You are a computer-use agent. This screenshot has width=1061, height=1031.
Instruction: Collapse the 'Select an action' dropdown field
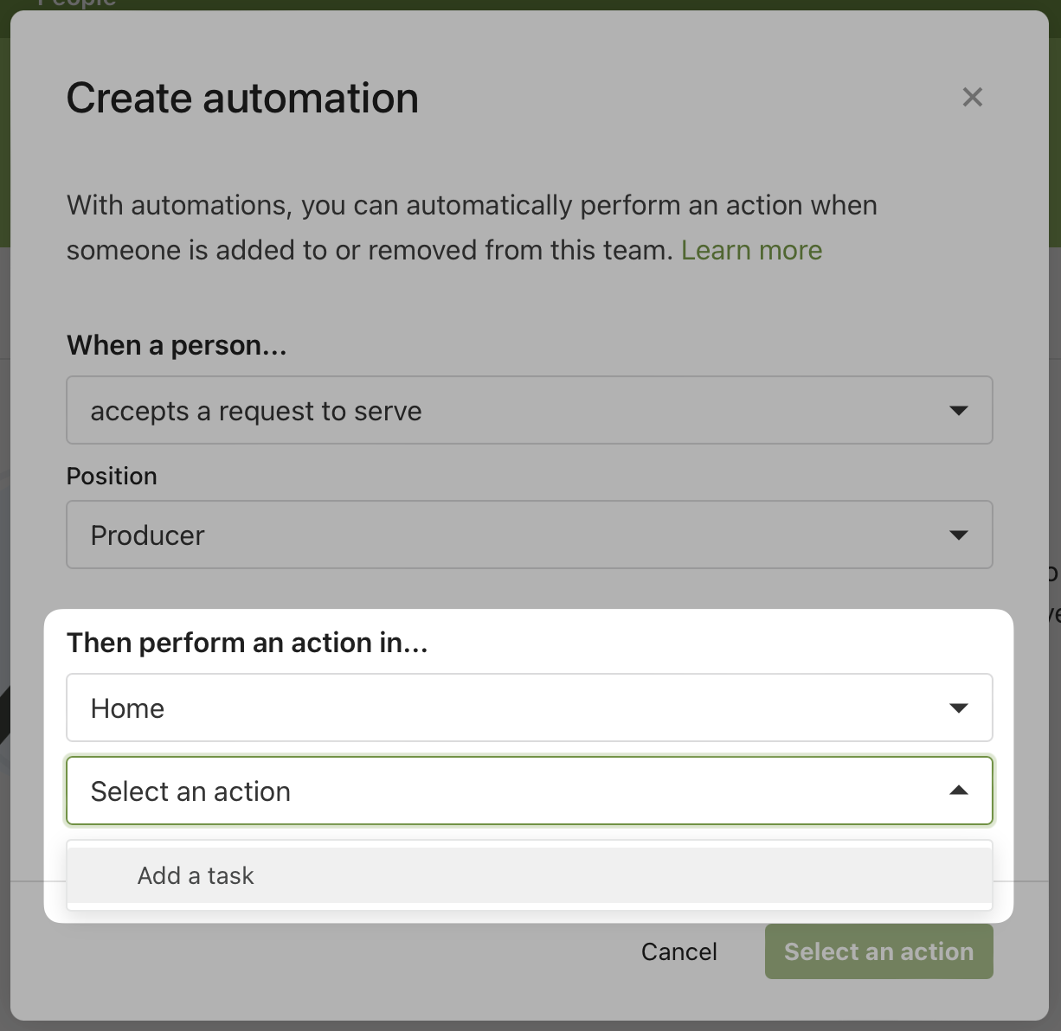click(529, 791)
